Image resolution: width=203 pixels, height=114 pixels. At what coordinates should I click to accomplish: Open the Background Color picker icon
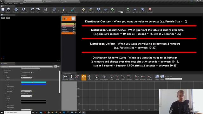tap(73, 9)
